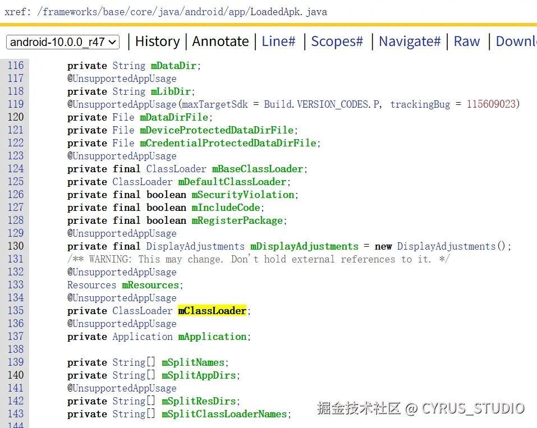View the Raw file
The image size is (537, 428).
(467, 42)
